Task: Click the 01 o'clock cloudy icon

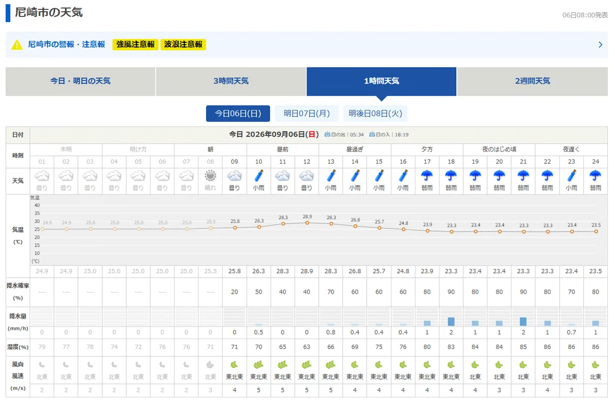Action: 42,176
